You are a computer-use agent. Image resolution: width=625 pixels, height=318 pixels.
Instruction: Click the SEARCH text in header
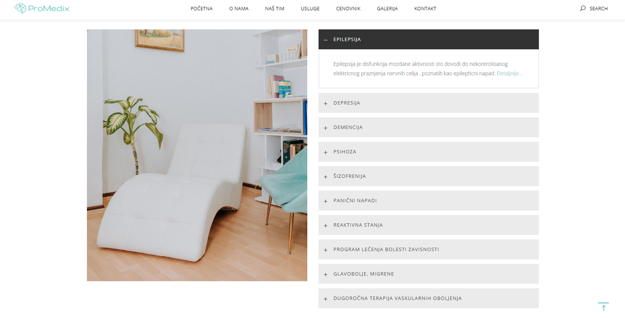598,9
